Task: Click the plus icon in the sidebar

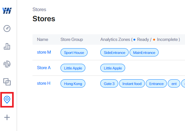Action: click(x=7, y=117)
